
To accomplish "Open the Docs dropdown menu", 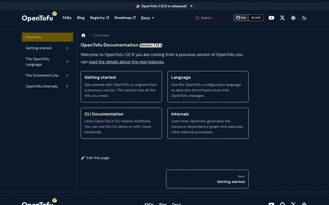I will pos(148,18).
